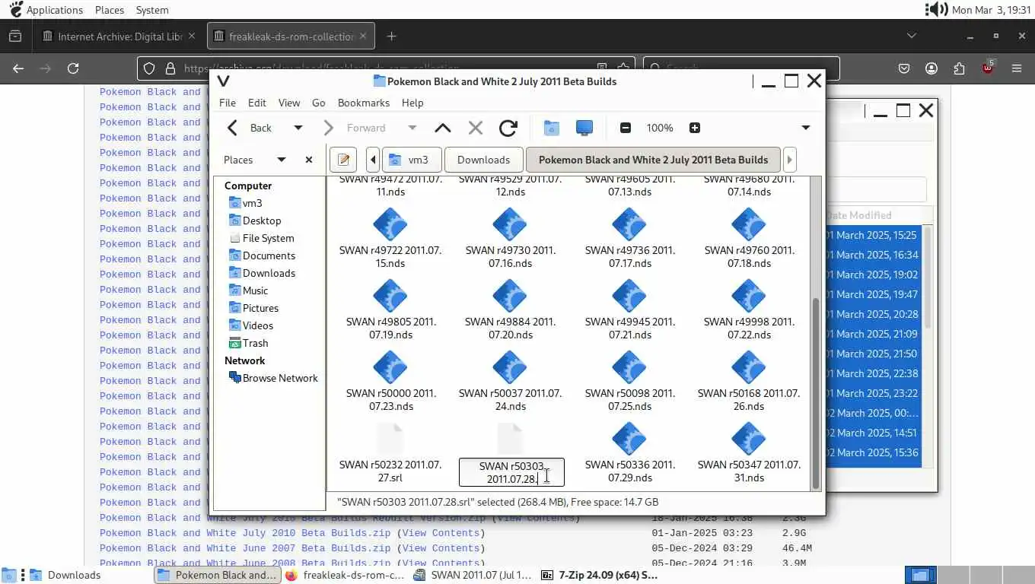Image resolution: width=1035 pixels, height=584 pixels.
Task: Open File System in the sidebar
Action: pos(261,238)
